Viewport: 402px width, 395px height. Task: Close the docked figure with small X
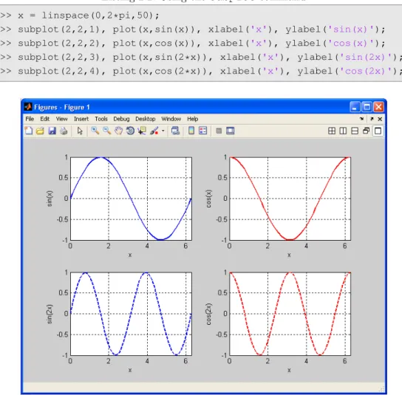(x=380, y=119)
